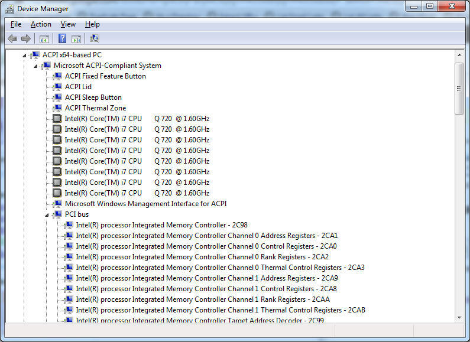Select Channel 1 Control Registers - 2CA8 text
Viewport: 470px width, 342px height.
(206, 289)
